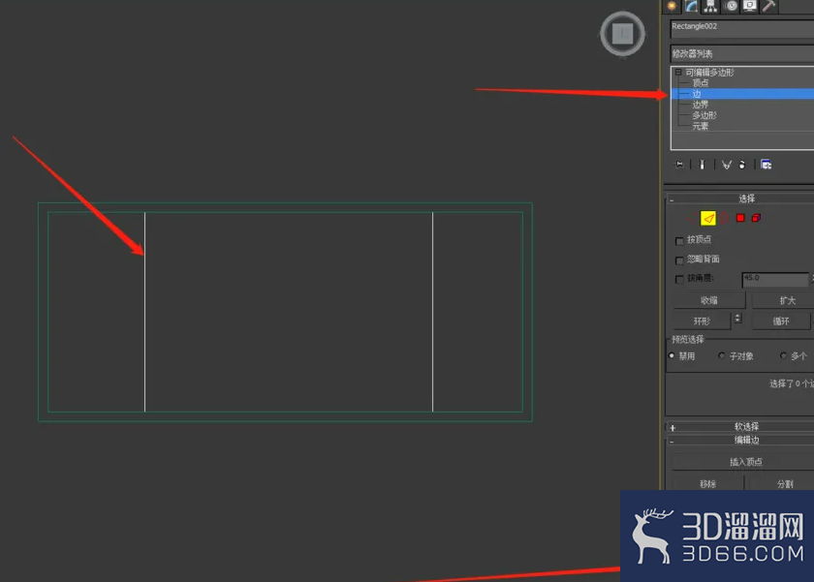Screen dimensions: 814x582
Task: Open the Motion command panel tab
Action: click(731, 6)
